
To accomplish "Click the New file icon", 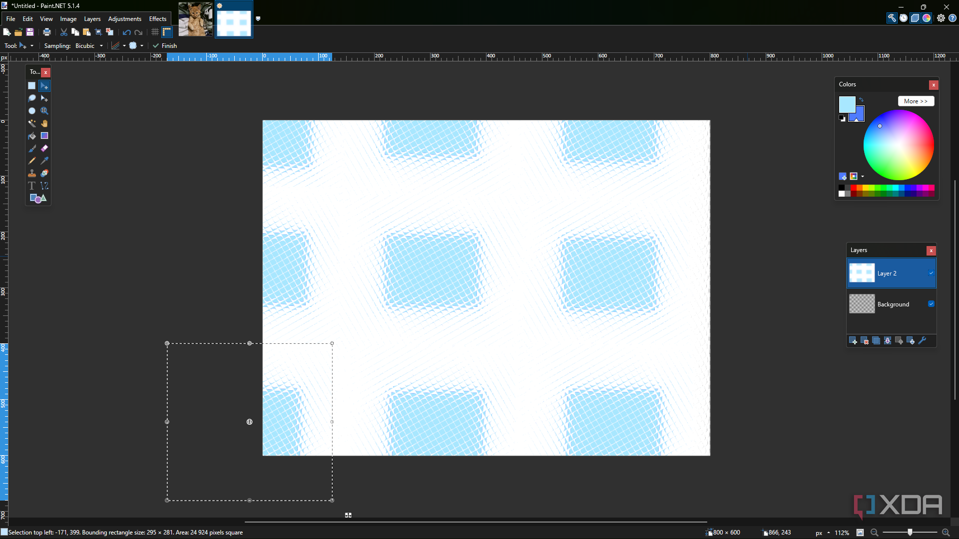I will (6, 32).
